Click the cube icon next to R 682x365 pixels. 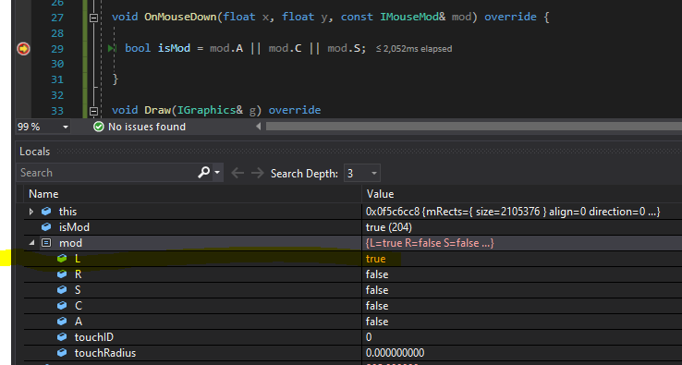[62, 274]
